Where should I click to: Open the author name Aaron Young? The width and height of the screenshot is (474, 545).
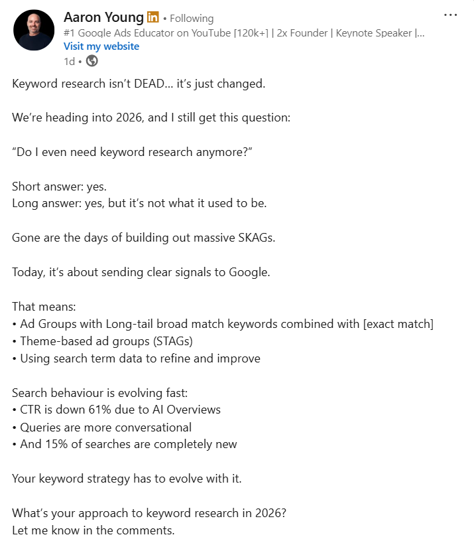(103, 17)
